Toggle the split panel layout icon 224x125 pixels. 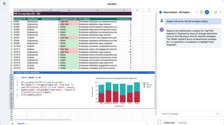216,12
